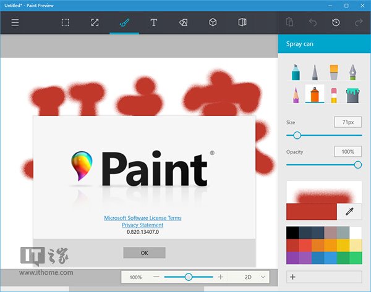Click the version number 0.820.13407.0
This screenshot has width=371, height=292.
[143, 232]
